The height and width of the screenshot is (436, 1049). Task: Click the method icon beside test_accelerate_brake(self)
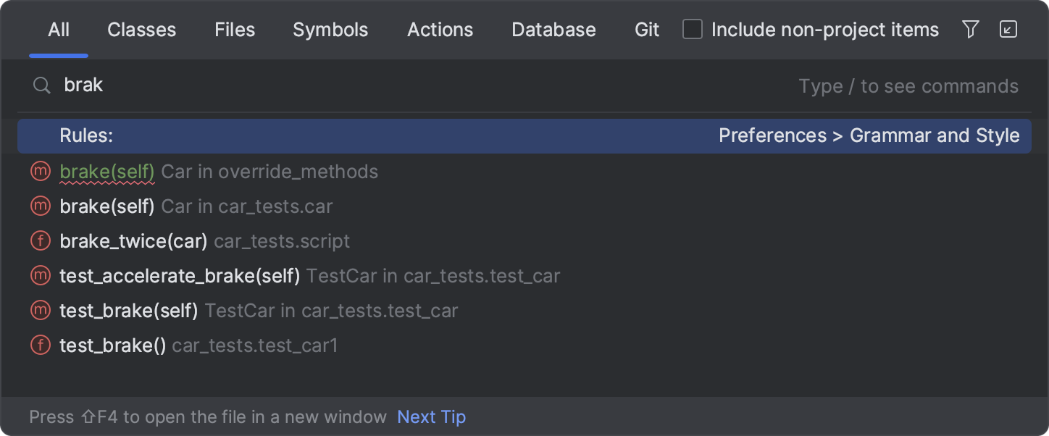click(40, 275)
